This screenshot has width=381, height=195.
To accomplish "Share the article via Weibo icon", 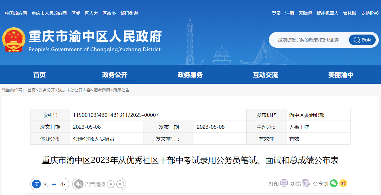I will tap(343, 183).
